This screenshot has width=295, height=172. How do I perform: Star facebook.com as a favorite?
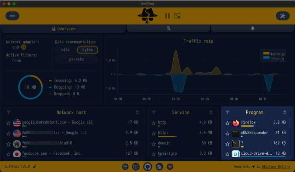(x=8, y=154)
